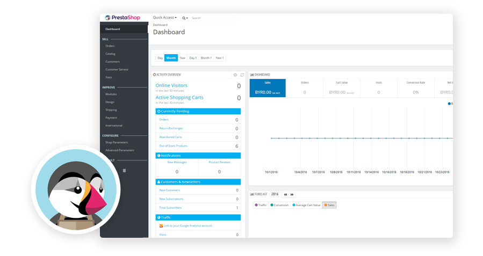Click the 10/1/2016 chart data point
Viewport: 483px width, 256px height.
271,138
